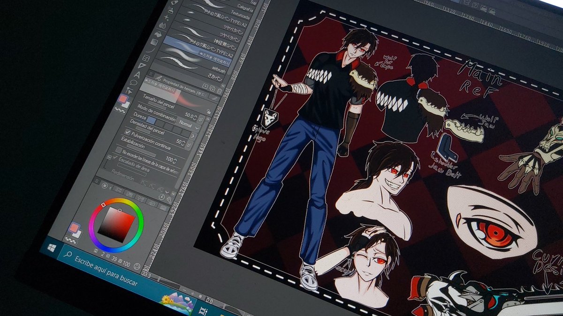Screen dimensions: 563x316
Task: Click the color space switch icon
Action: 137,265
